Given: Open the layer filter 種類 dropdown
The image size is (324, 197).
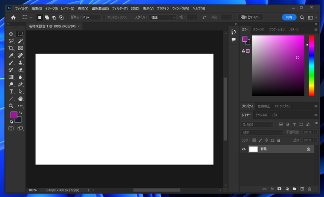Looking at the screenshot, I should pos(257,125).
